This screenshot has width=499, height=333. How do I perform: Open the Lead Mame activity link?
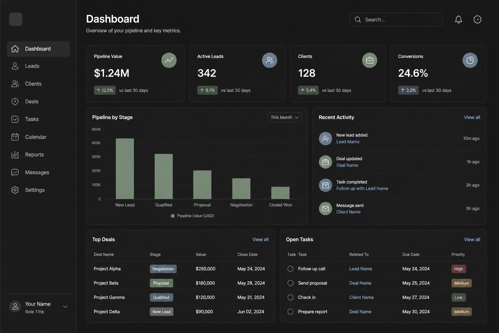point(348,142)
